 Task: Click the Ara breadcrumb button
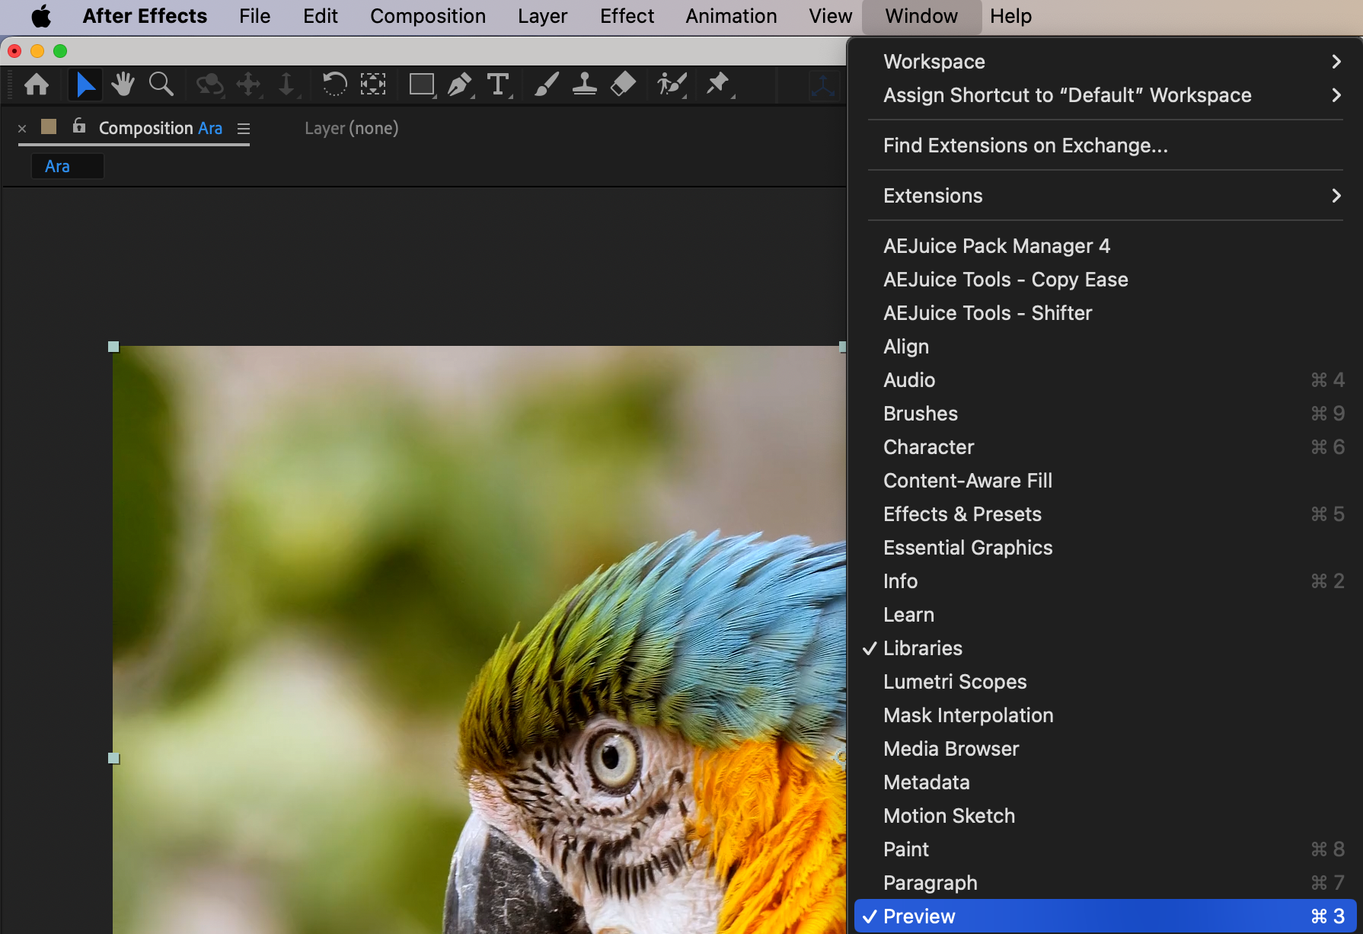[58, 166]
